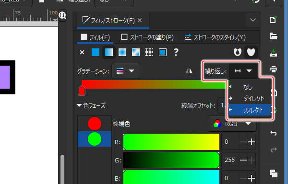Choose nonzero fill rule heart icon
This screenshot has width=288, height=184.
(251, 52)
